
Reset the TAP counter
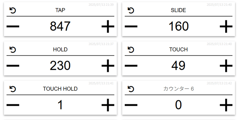[x=13, y=10]
